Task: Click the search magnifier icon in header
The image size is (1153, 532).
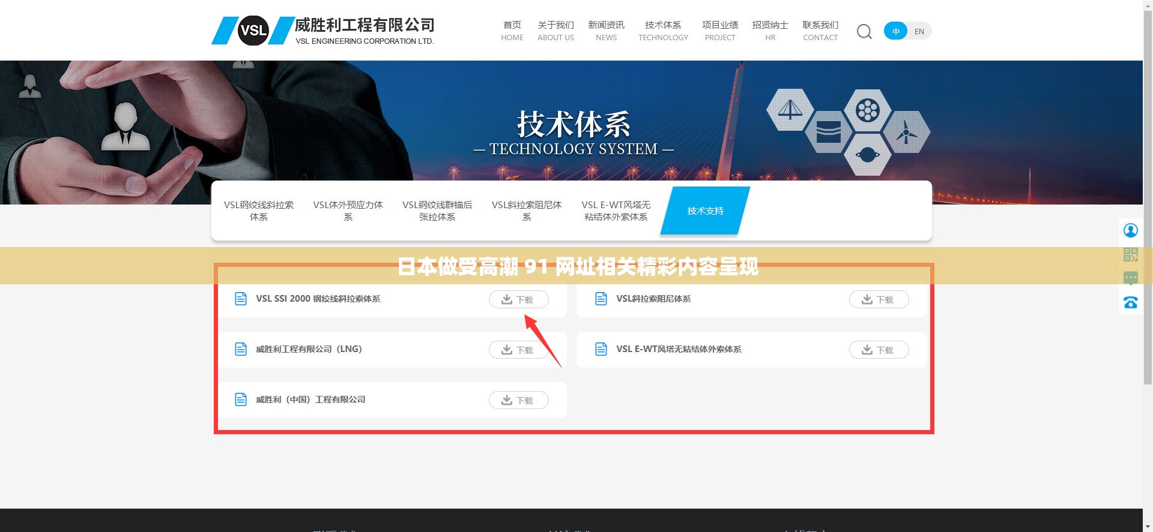Action: coord(864,31)
